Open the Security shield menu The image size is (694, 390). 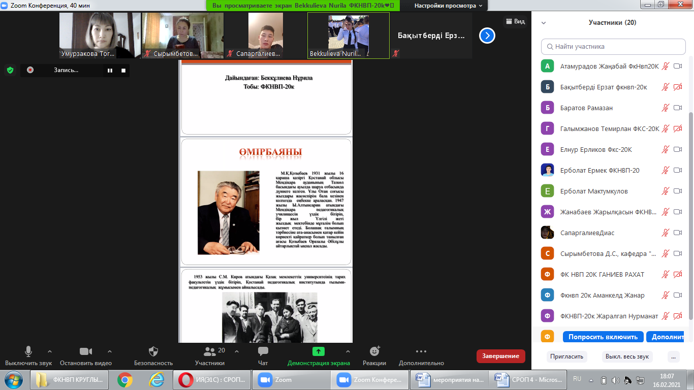coord(153,351)
